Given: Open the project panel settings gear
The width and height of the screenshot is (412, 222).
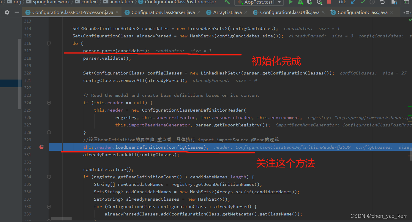Looking at the screenshot, I should tap(7, 12).
